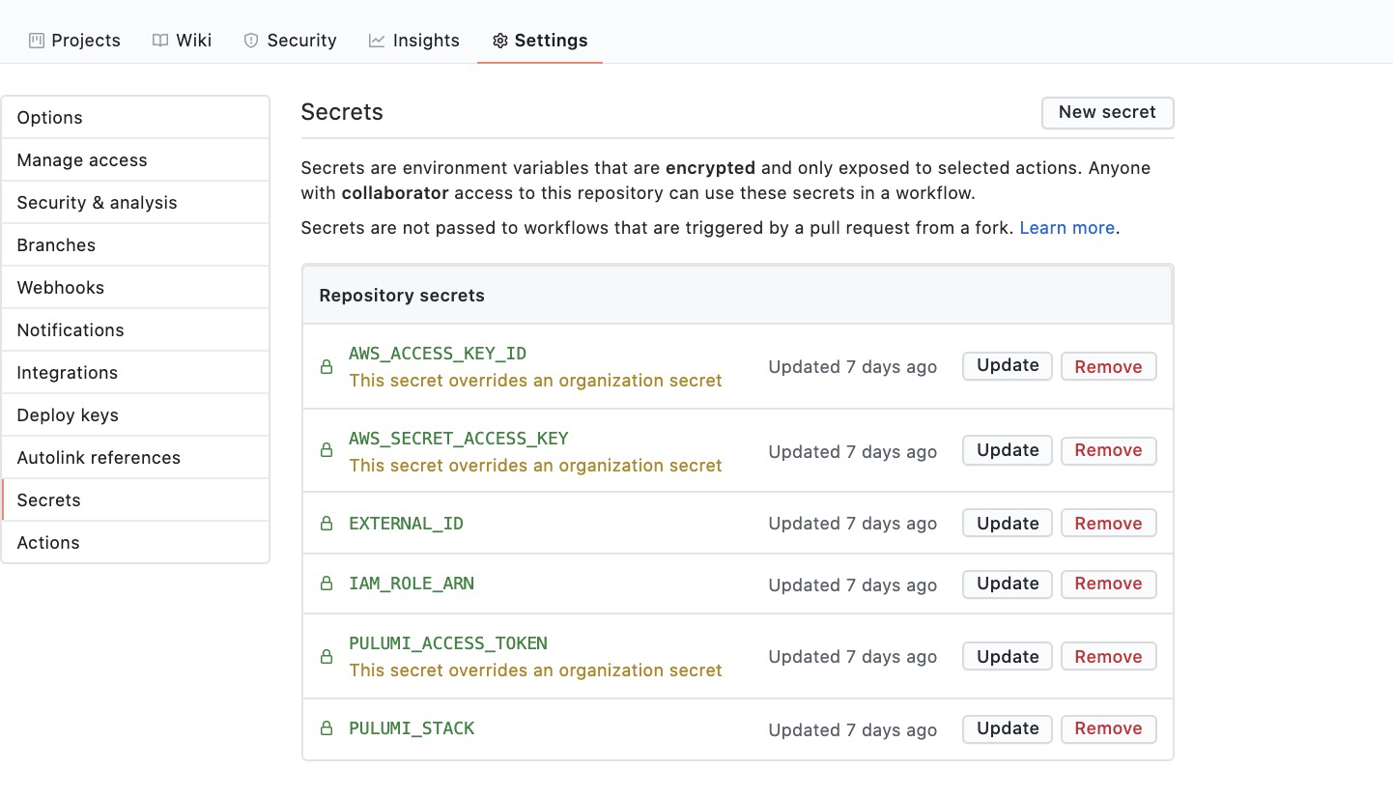Click override warning under AWS_ACCESS_KEY_ID
The image size is (1393, 798).
535,381
